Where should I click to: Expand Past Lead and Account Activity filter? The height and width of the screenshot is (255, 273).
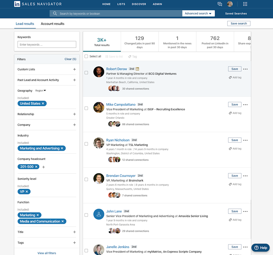coord(75,80)
